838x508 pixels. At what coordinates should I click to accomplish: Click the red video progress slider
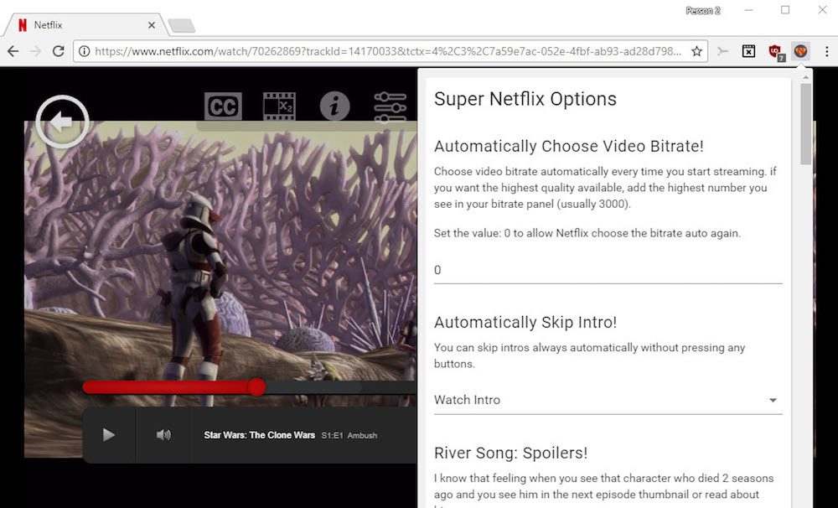pyautogui.click(x=256, y=387)
